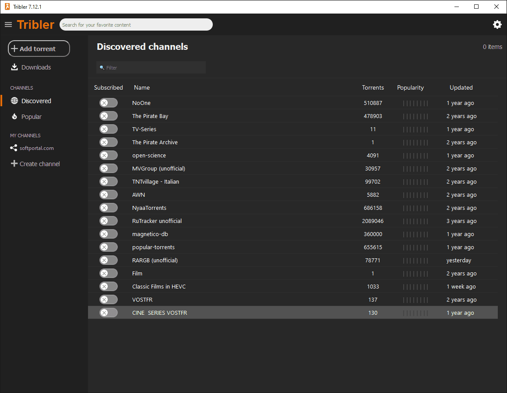The width and height of the screenshot is (507, 393).
Task: Sort by Torrents column header
Action: (373, 87)
